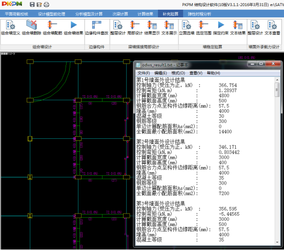
Task: Click 整层设计 in 墙面外承载力设计 group
Action: click(255, 28)
